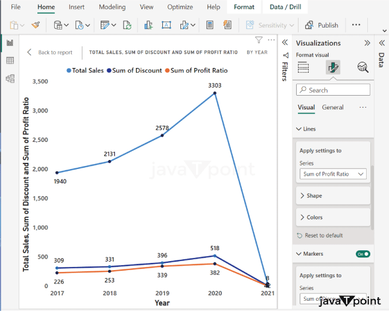The height and width of the screenshot is (311, 389).
Task: Open the Recent sources icon
Action: (80, 25)
